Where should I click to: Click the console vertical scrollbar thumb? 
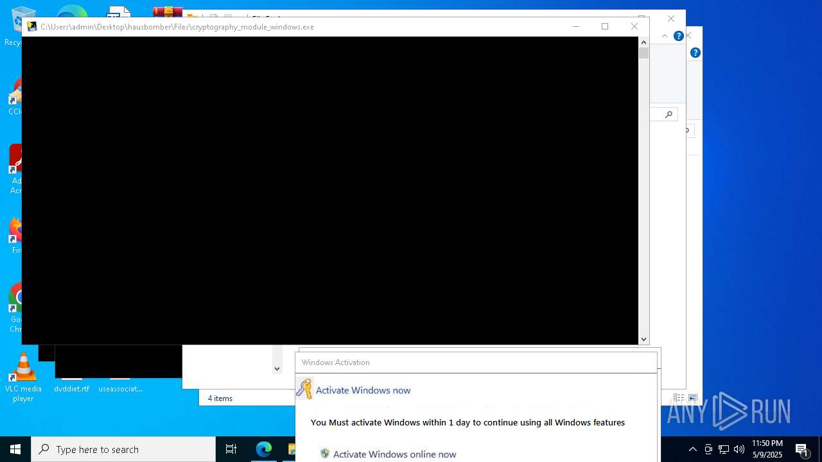pyautogui.click(x=643, y=53)
